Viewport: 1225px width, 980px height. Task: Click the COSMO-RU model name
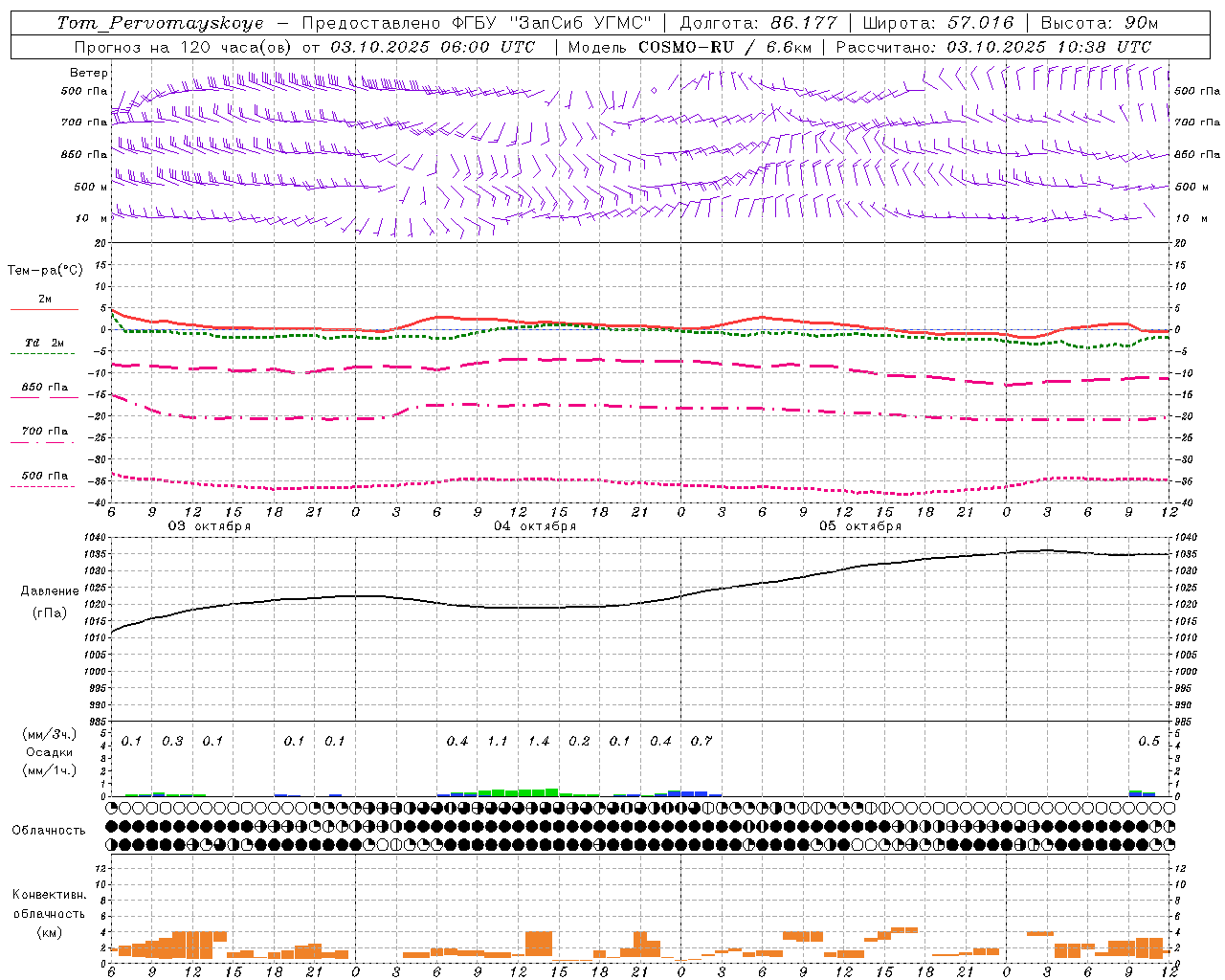[x=686, y=47]
